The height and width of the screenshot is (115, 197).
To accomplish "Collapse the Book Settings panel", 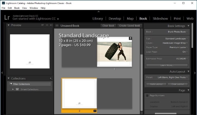I will (189, 26).
